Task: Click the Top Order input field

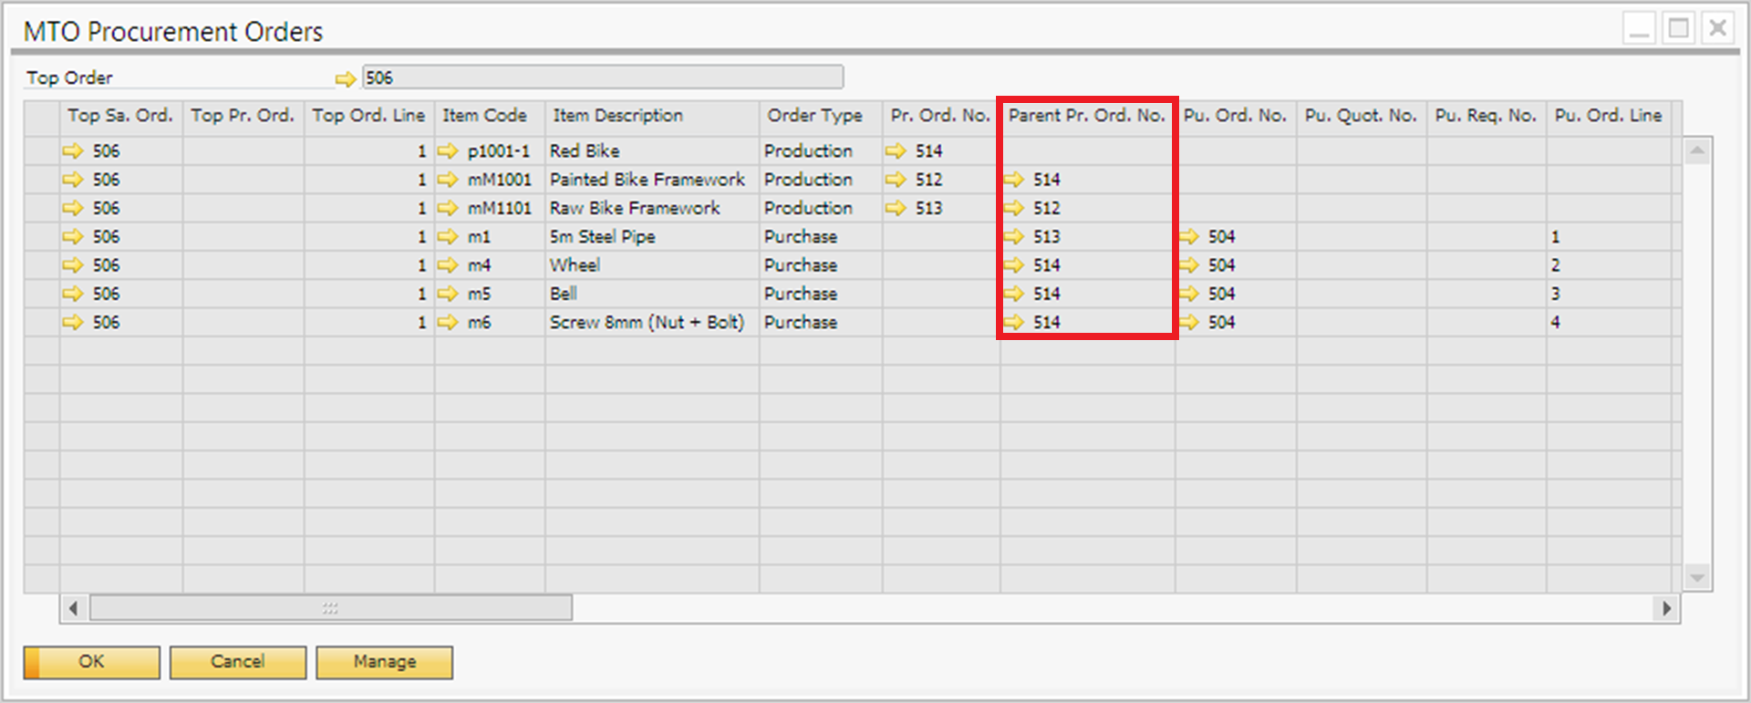Action: (602, 78)
